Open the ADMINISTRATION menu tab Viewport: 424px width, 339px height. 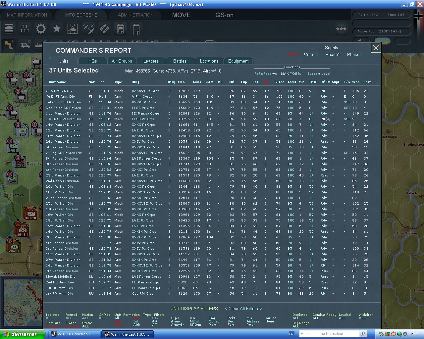[135, 15]
